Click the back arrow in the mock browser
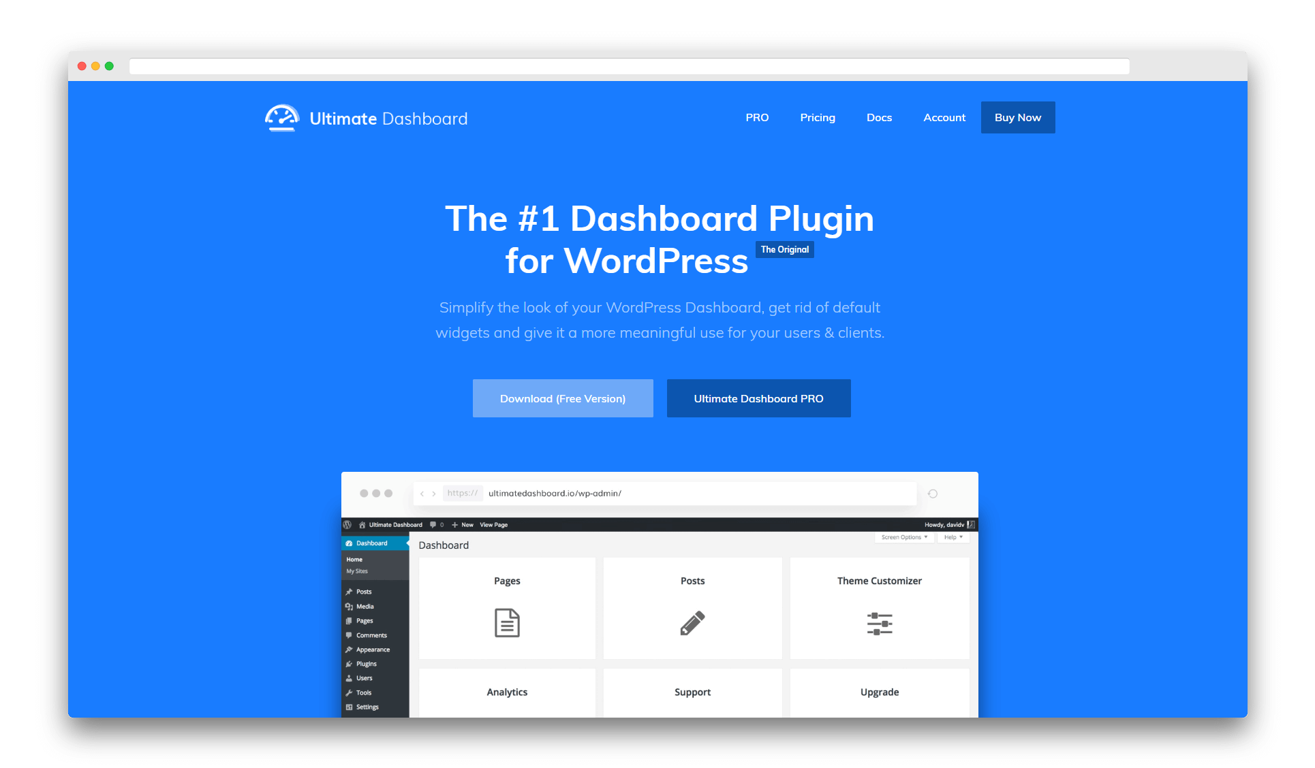Screen dimensions: 1315x768 click(x=422, y=494)
